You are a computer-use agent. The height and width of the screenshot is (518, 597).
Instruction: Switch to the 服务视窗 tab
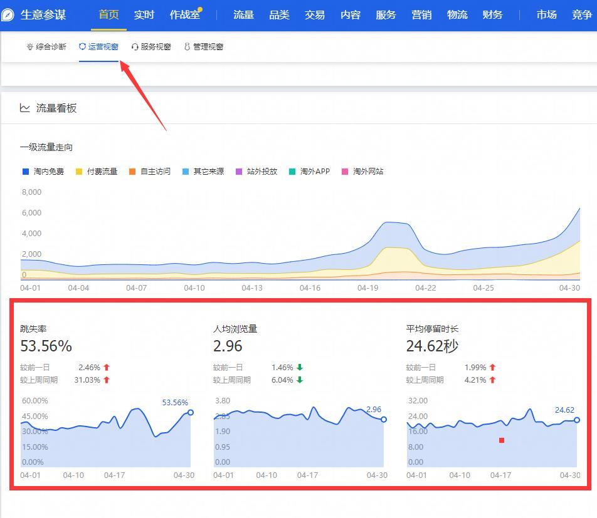151,47
